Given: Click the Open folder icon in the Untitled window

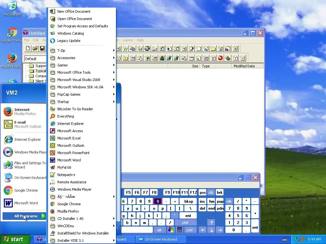Looking at the screenshot, I should pyautogui.click(x=35, y=48).
